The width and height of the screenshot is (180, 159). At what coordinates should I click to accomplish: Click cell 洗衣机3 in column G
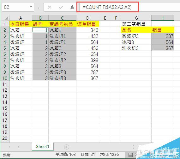point(136,48)
